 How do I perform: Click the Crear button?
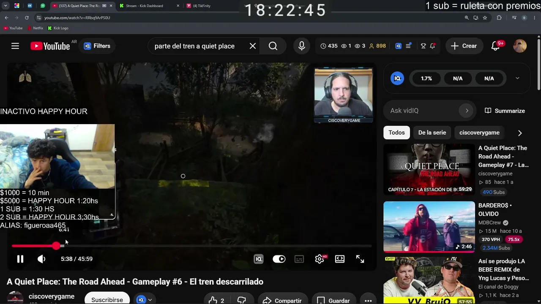464,46
